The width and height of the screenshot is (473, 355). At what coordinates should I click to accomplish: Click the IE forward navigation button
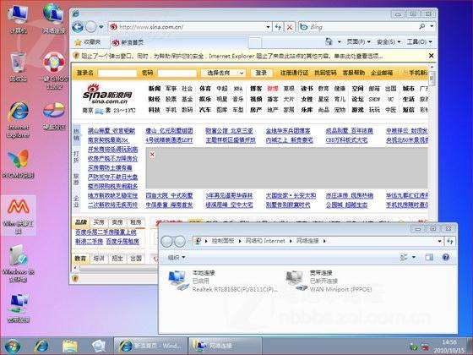coord(91,27)
